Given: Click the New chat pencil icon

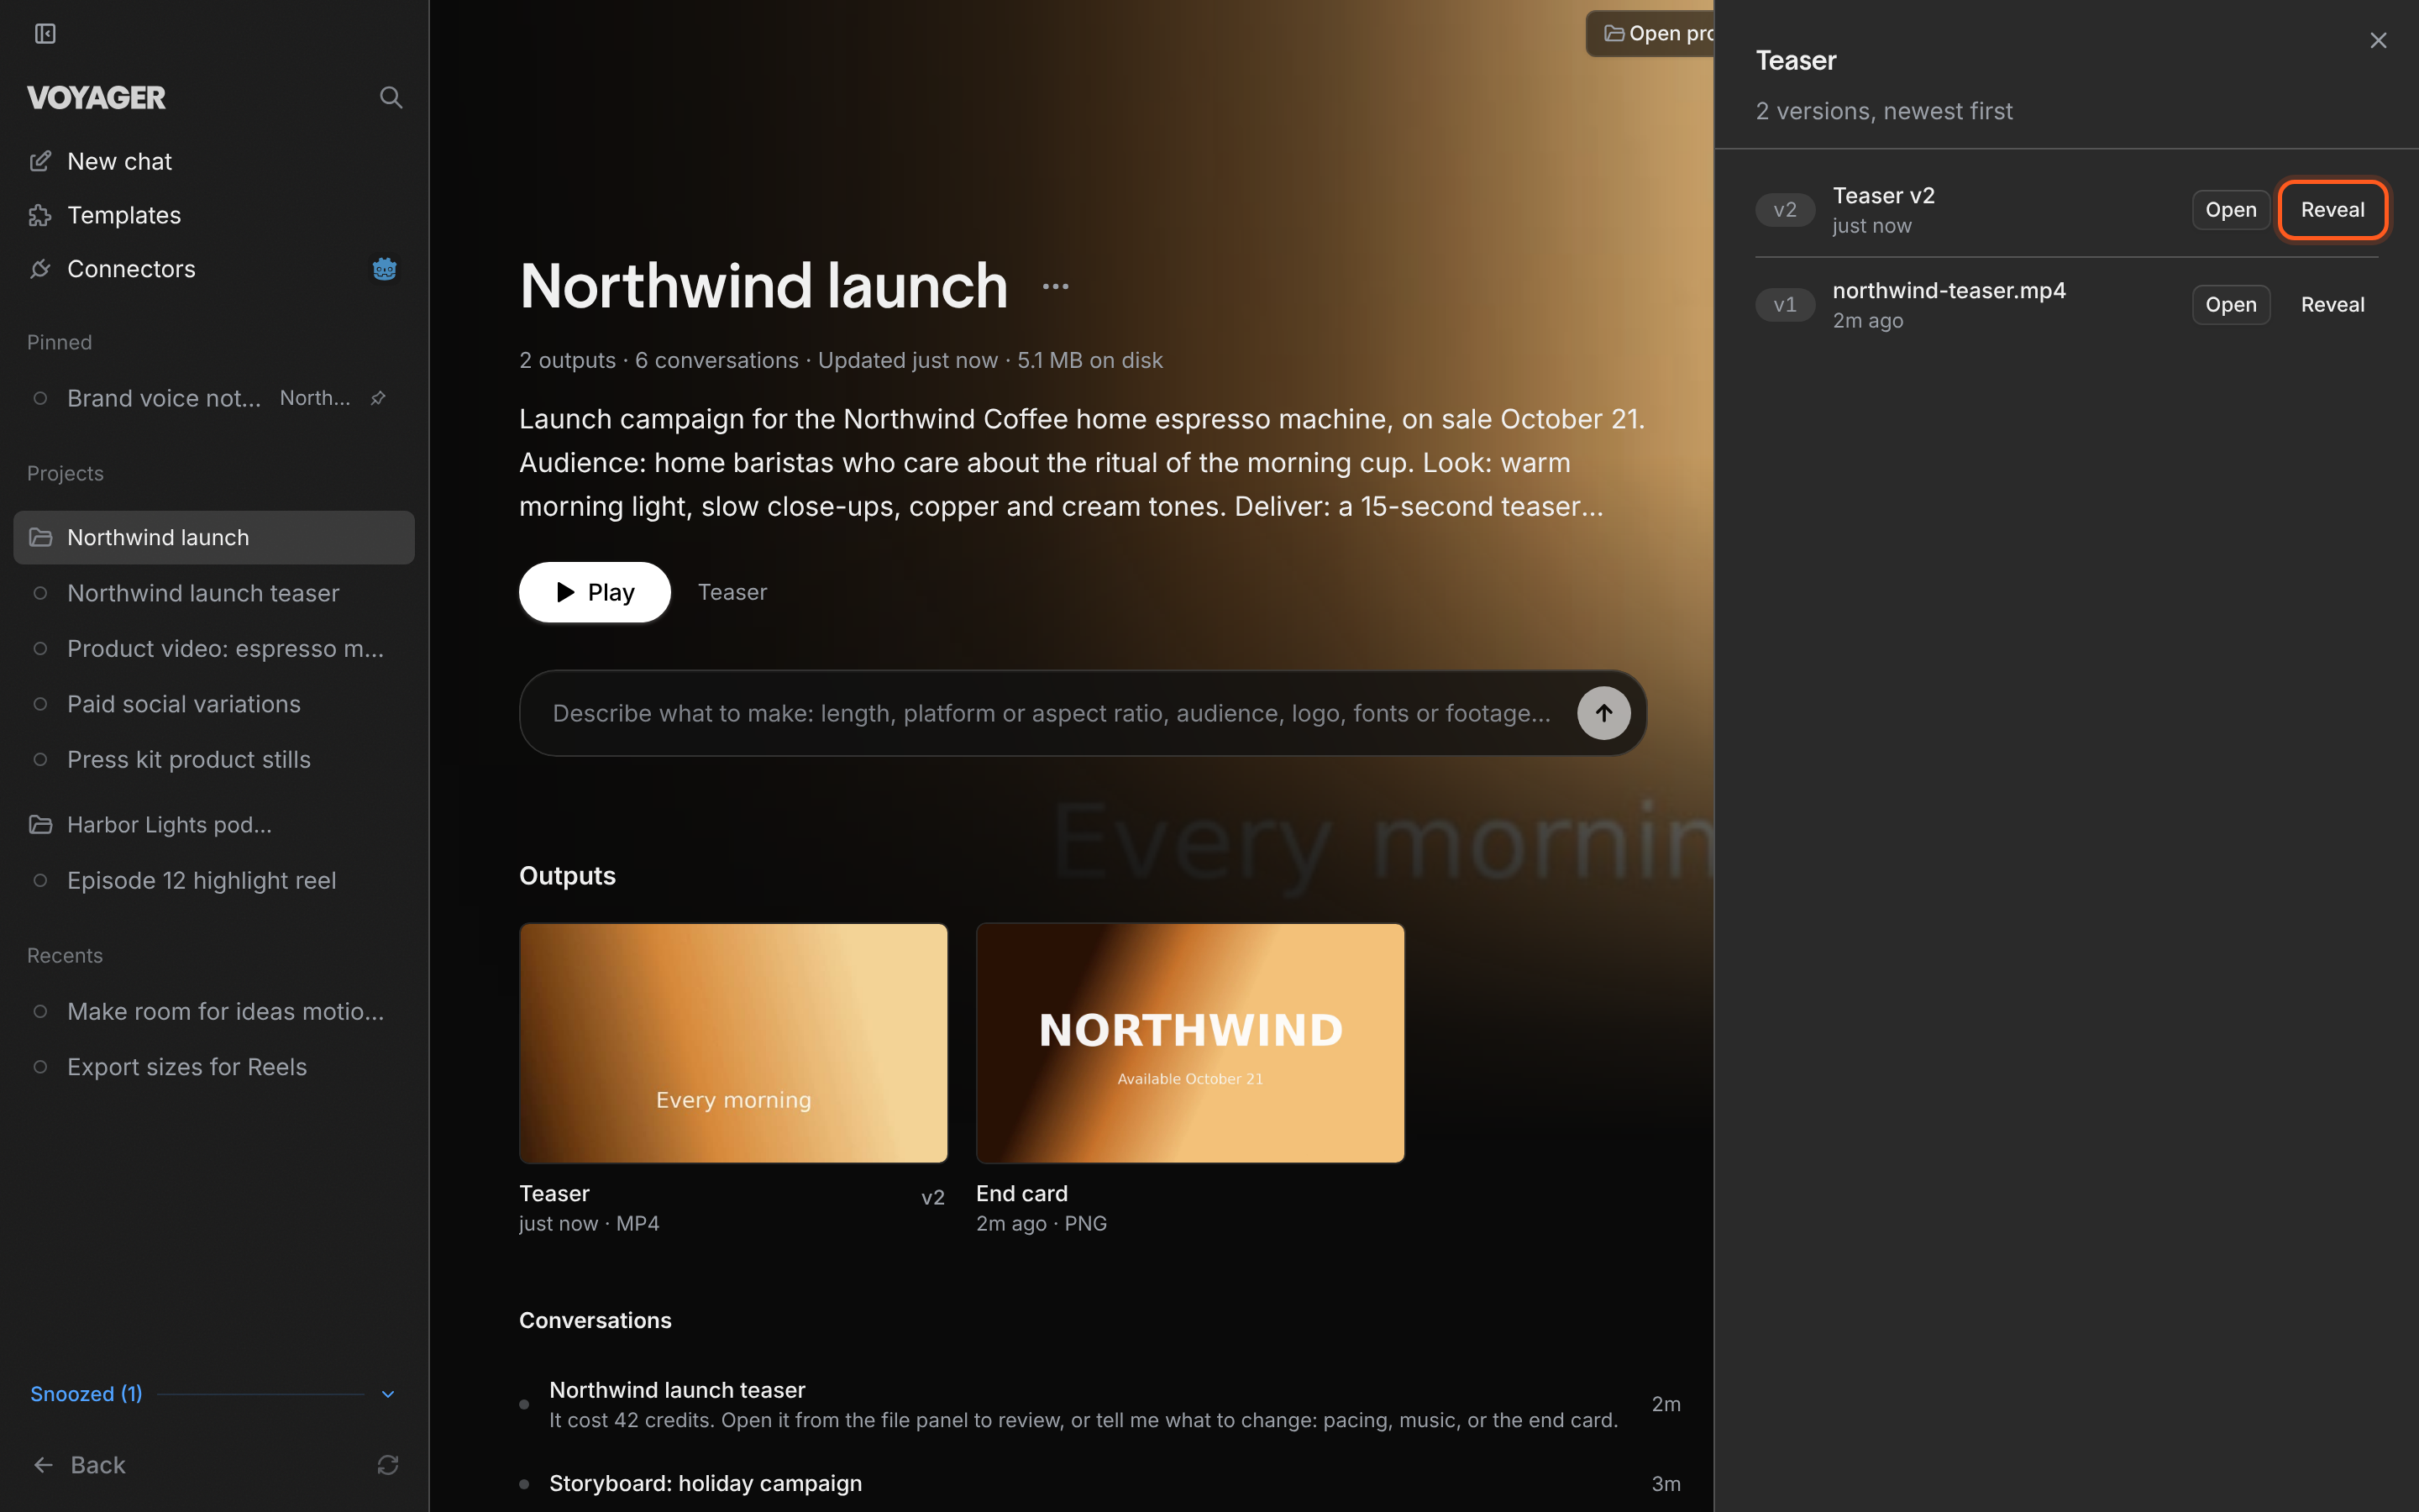Looking at the screenshot, I should tap(40, 161).
